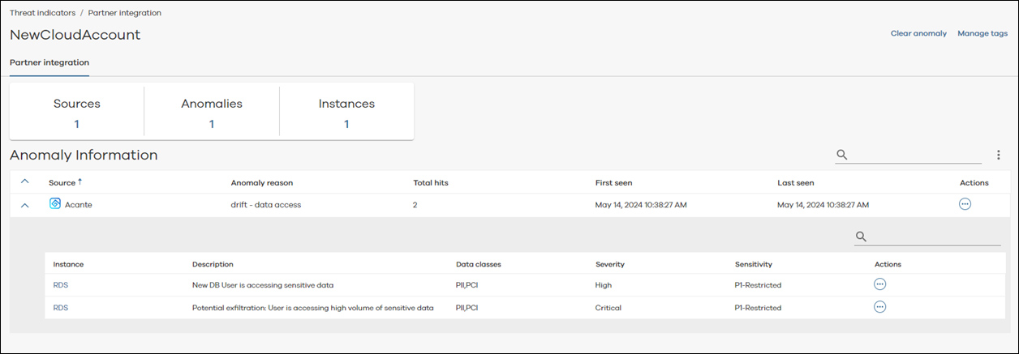Select the Partner integration tab
This screenshot has width=1019, height=354.
click(49, 62)
